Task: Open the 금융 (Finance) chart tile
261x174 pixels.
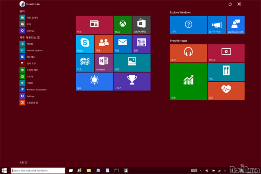Action: point(188,81)
